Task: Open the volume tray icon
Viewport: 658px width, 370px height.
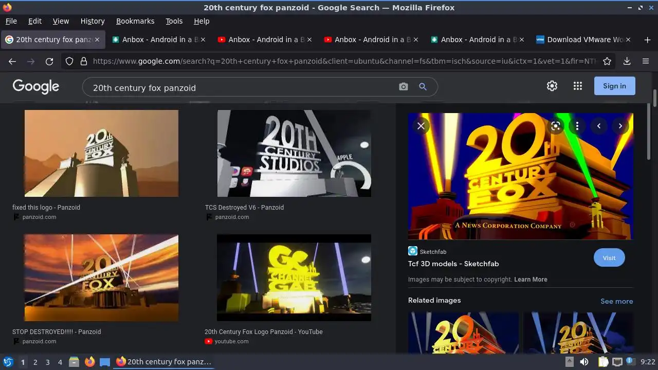Action: (584, 362)
